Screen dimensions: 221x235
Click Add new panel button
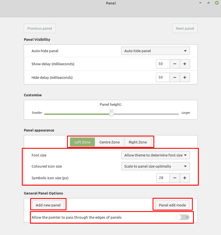point(48,205)
